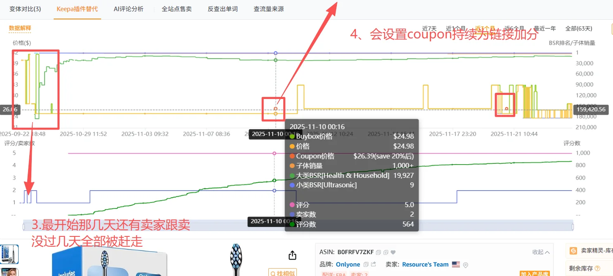
Task: Click the US flag icon next to Resource's Team
Action: point(457,264)
